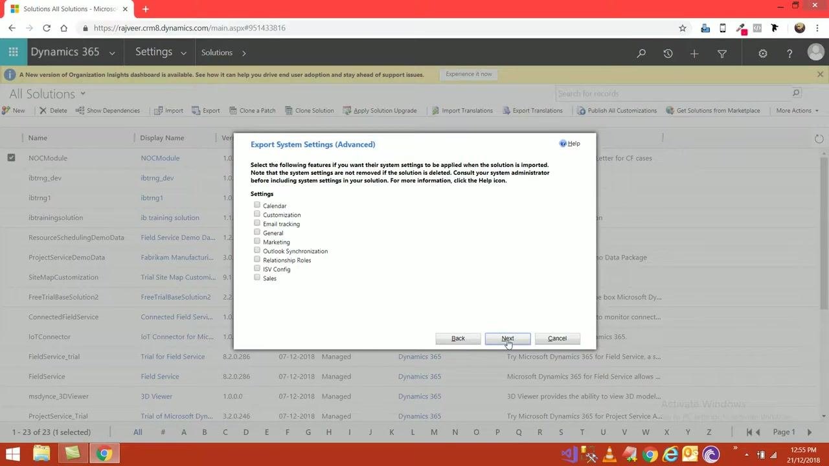Click Import in the solutions toolbar

(168, 111)
